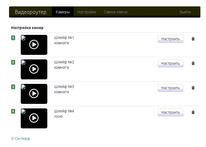This screenshot has width=206, height=147.
Task: Select the Шлейф №3 label text
Action: click(x=64, y=87)
